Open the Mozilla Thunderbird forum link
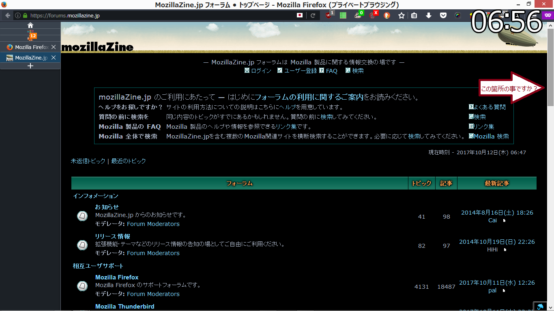The width and height of the screenshot is (554, 311). [125, 307]
